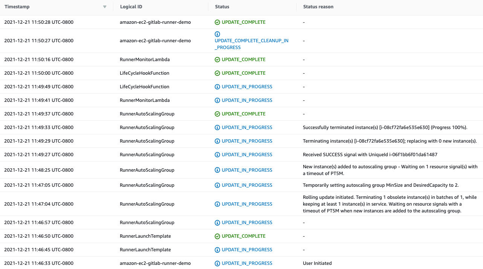Open the UPDATE_IN_PROGRESS link for RunnerMonitorLambda
The image size is (483, 269).
pyautogui.click(x=247, y=100)
